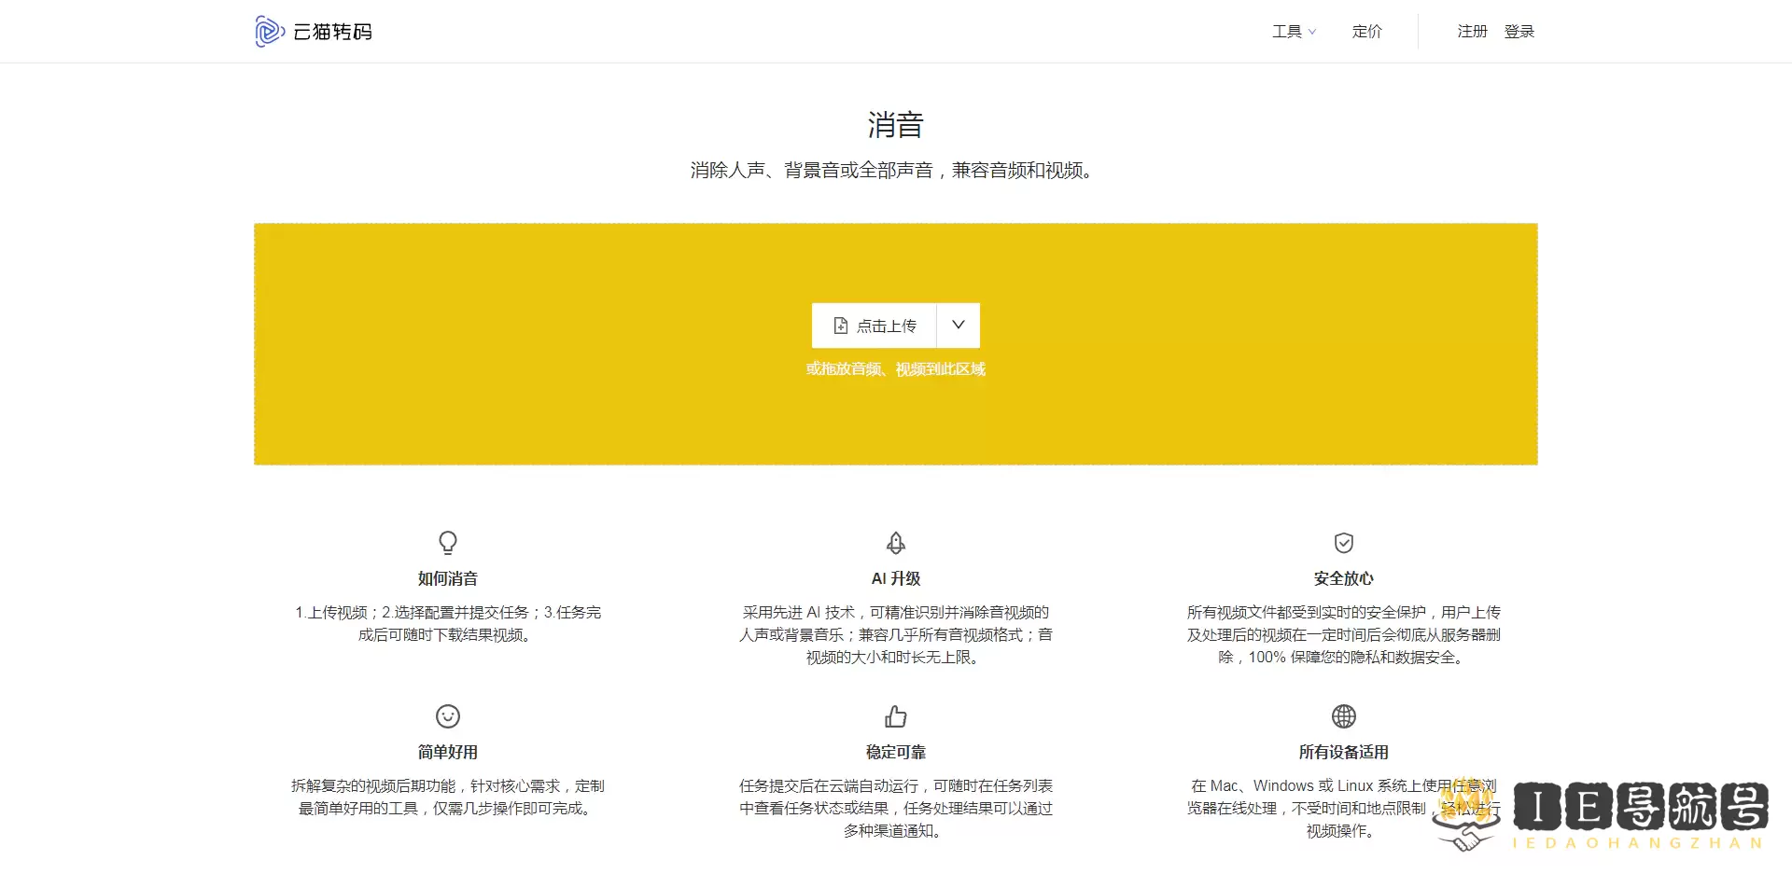
Task: Click the 注册 register link
Action: [1472, 32]
